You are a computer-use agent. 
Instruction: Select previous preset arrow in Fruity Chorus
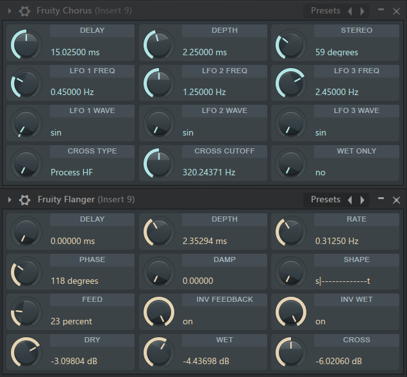[x=349, y=11]
